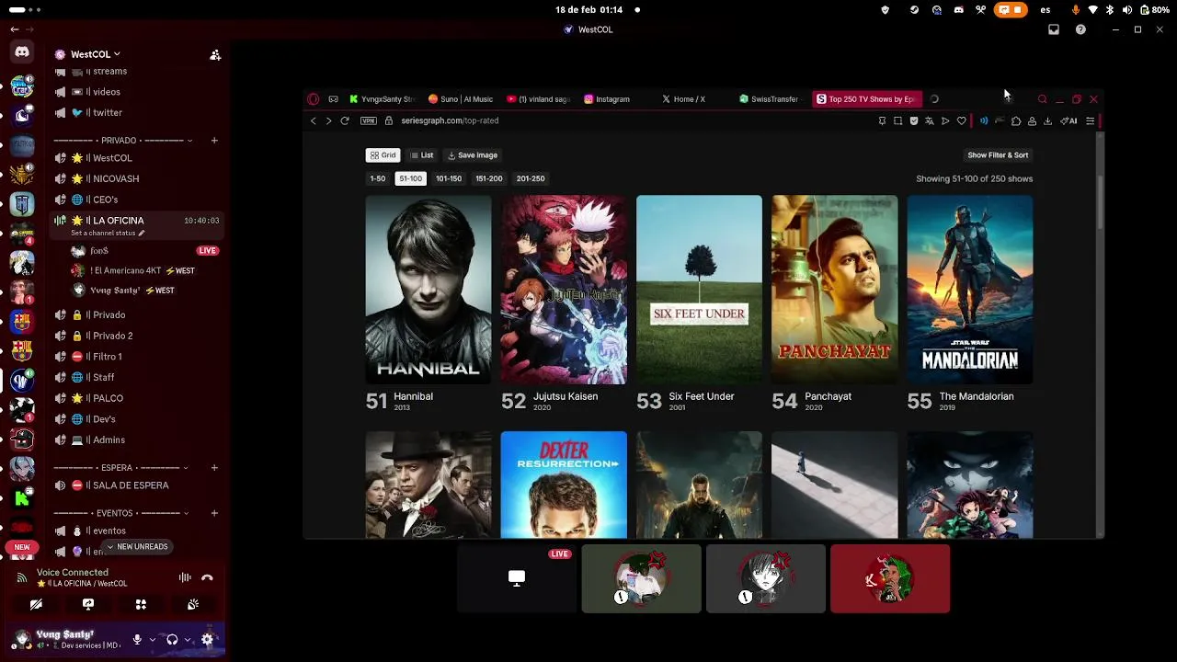Switch to the SwissTransfer tab
The width and height of the screenshot is (1177, 662).
[769, 99]
